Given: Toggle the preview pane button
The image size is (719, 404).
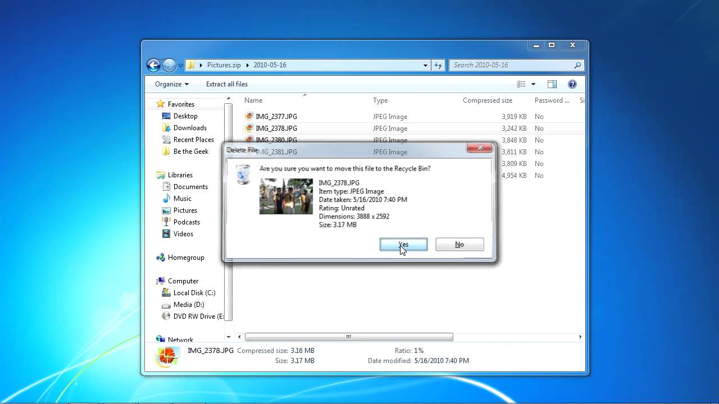Looking at the screenshot, I should [552, 84].
